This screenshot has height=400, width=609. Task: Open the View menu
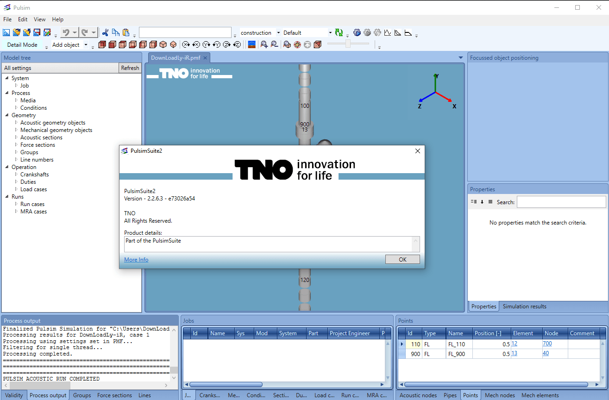click(40, 19)
